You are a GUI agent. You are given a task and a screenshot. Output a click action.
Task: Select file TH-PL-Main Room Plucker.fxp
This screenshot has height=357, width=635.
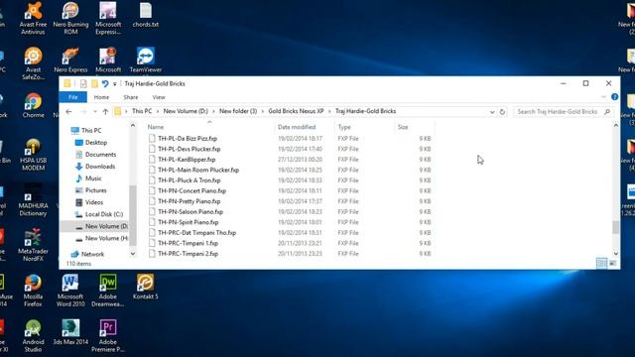[x=198, y=170]
